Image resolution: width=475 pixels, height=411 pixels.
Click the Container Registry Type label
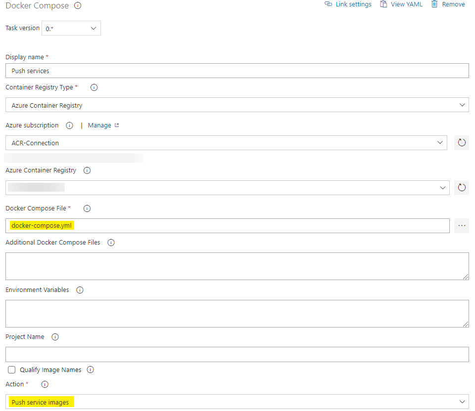pos(39,87)
